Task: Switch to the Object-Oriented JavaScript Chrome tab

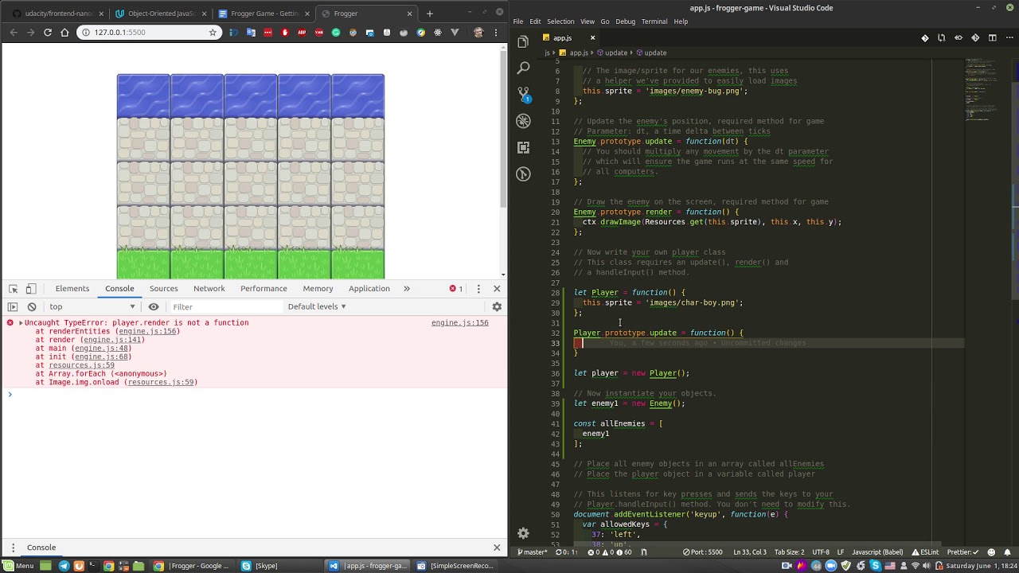Action: 162,14
